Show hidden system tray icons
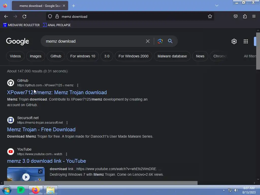The width and height of the screenshot is (260, 195). click(224, 190)
